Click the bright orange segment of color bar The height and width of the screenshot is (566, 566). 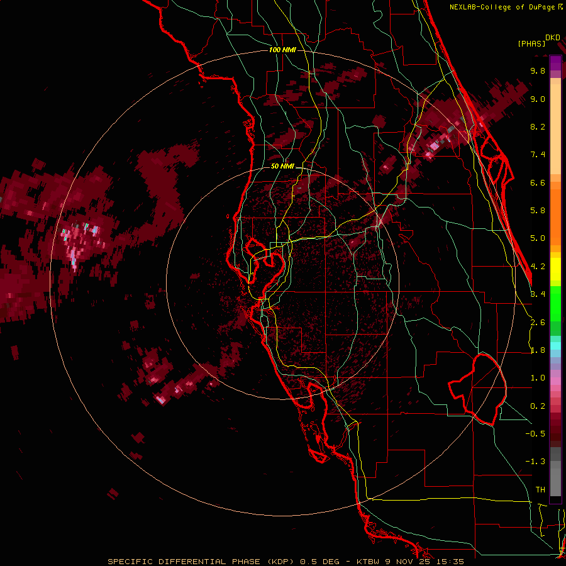(555, 216)
